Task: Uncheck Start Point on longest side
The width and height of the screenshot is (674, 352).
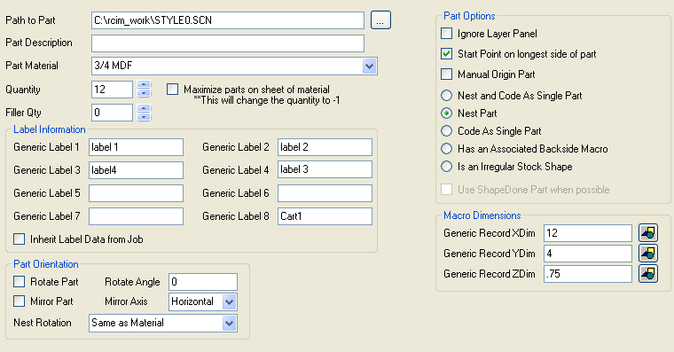Action: pos(447,54)
